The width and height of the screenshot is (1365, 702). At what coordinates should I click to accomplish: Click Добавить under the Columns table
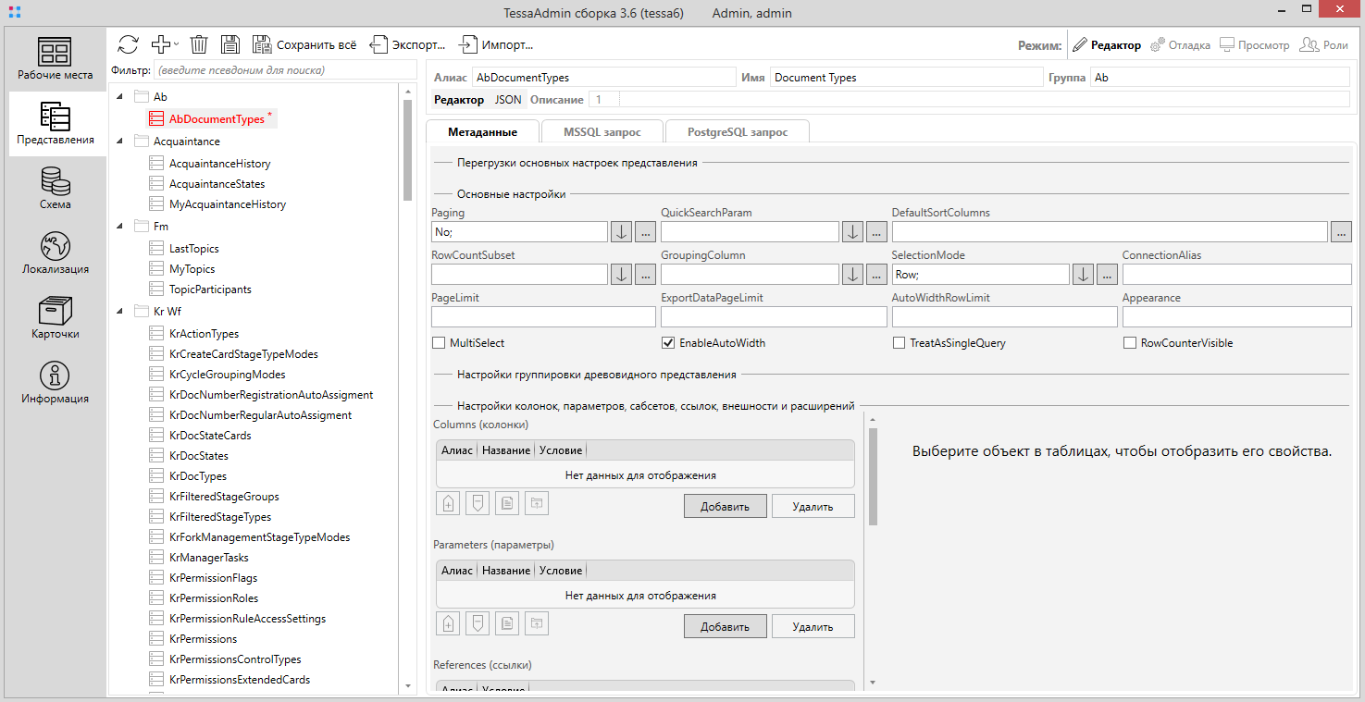[725, 506]
